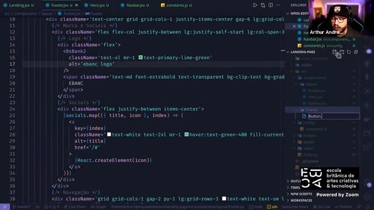Expand the TIMELINE section
The height and width of the screenshot is (210, 374).
(293, 187)
